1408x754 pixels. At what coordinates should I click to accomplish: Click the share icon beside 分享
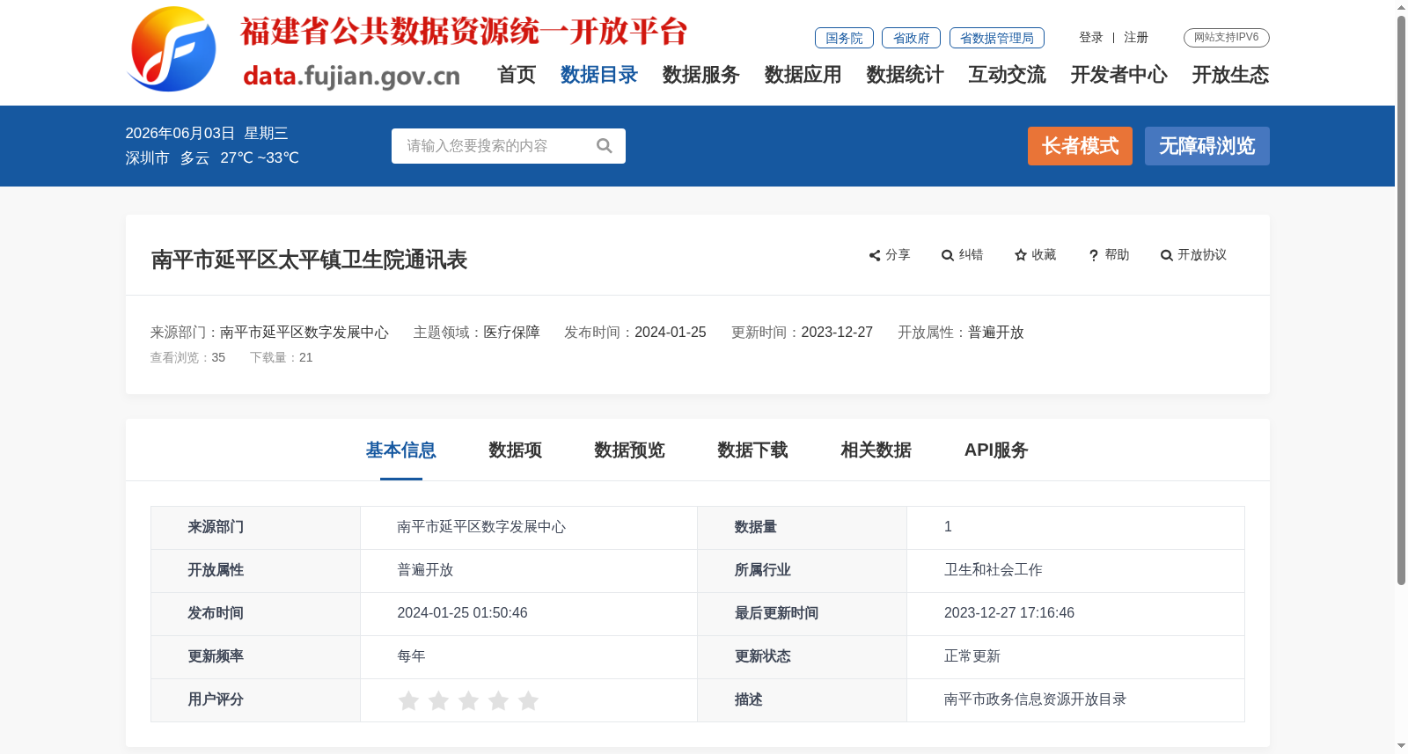point(875,255)
